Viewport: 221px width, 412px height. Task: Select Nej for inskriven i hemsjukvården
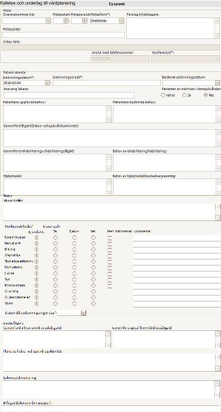pos(206,95)
